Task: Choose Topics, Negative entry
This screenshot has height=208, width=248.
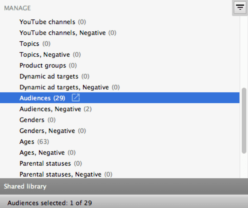Action: click(x=44, y=55)
